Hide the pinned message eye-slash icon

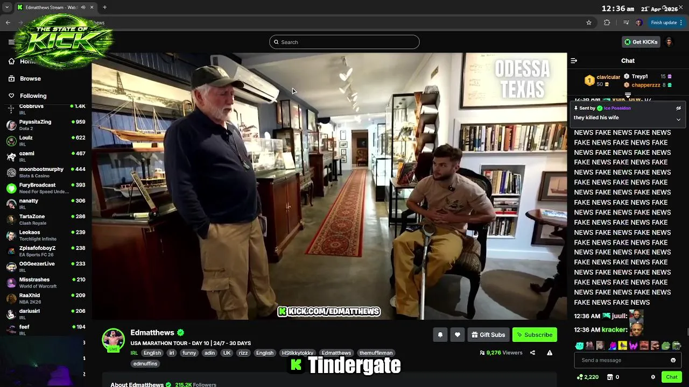point(678,108)
